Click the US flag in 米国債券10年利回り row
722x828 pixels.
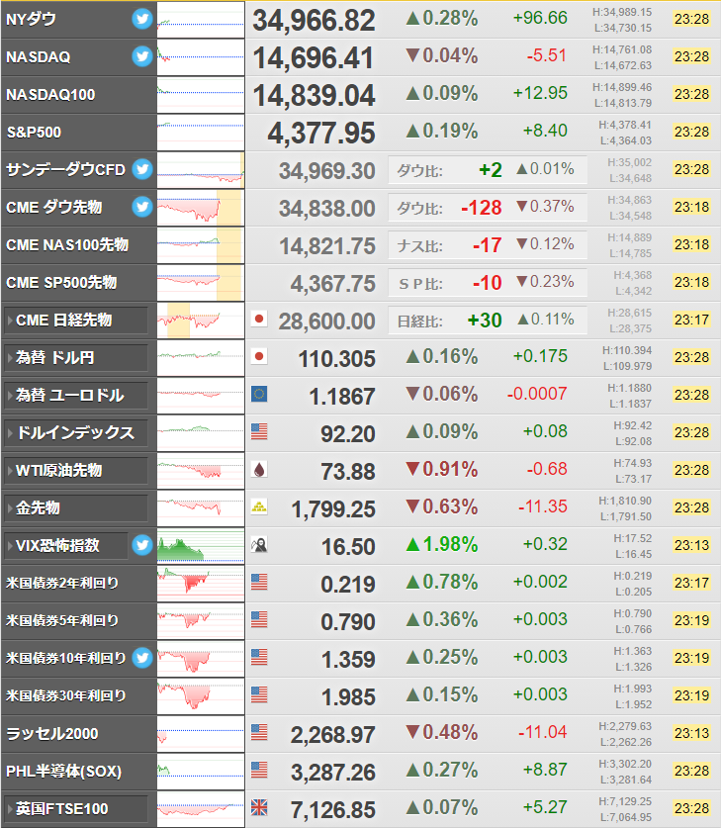pos(259,658)
